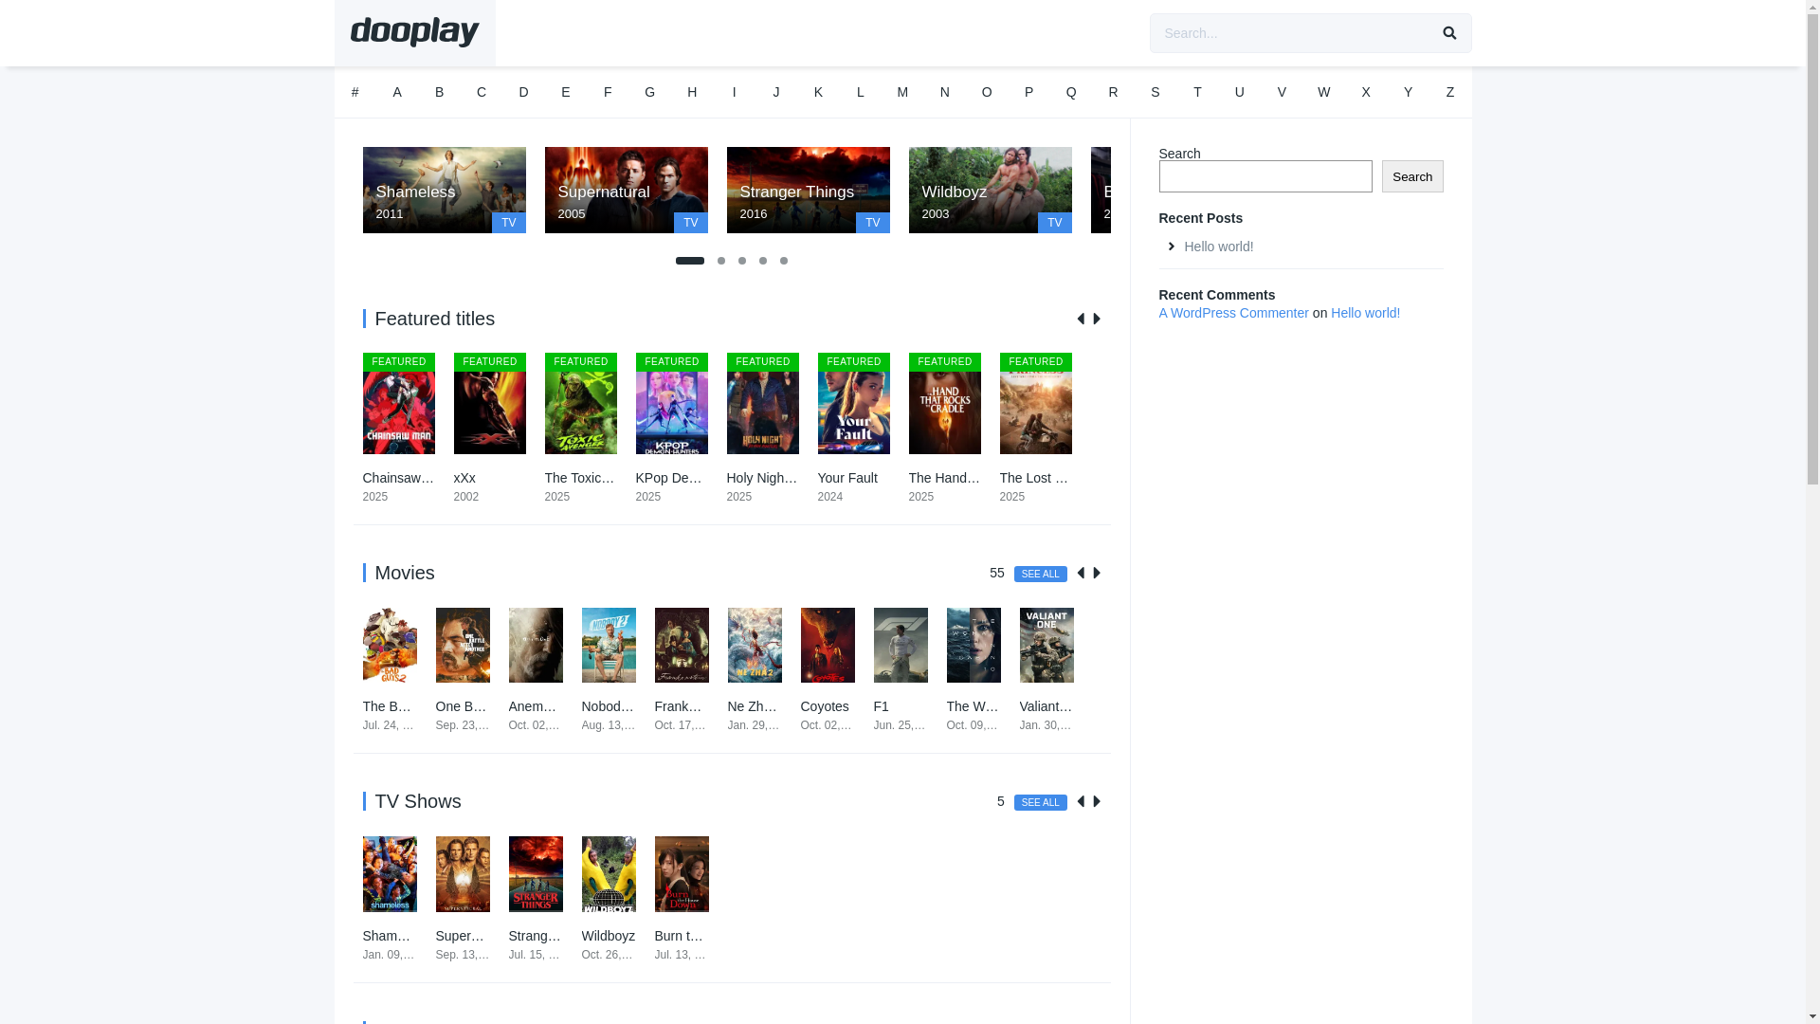The width and height of the screenshot is (1820, 1024).
Task: Filter titles by letter Z
Action: pyautogui.click(x=1450, y=93)
